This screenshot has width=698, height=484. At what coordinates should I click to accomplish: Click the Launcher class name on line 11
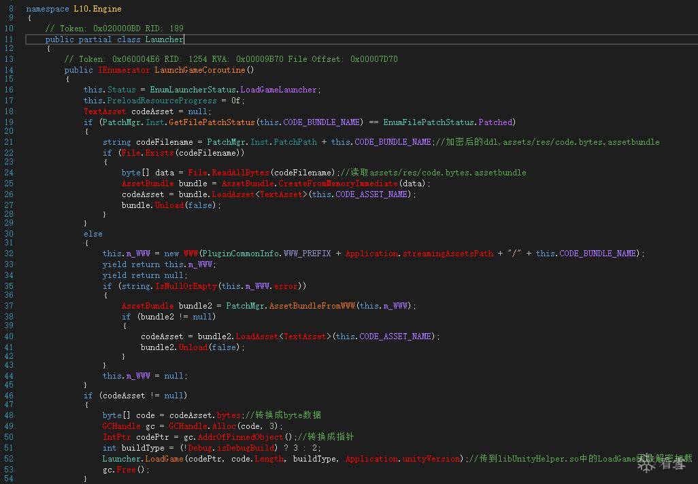[163, 39]
